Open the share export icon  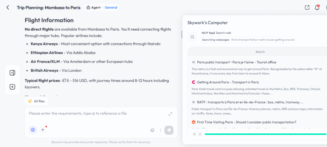point(307,7)
